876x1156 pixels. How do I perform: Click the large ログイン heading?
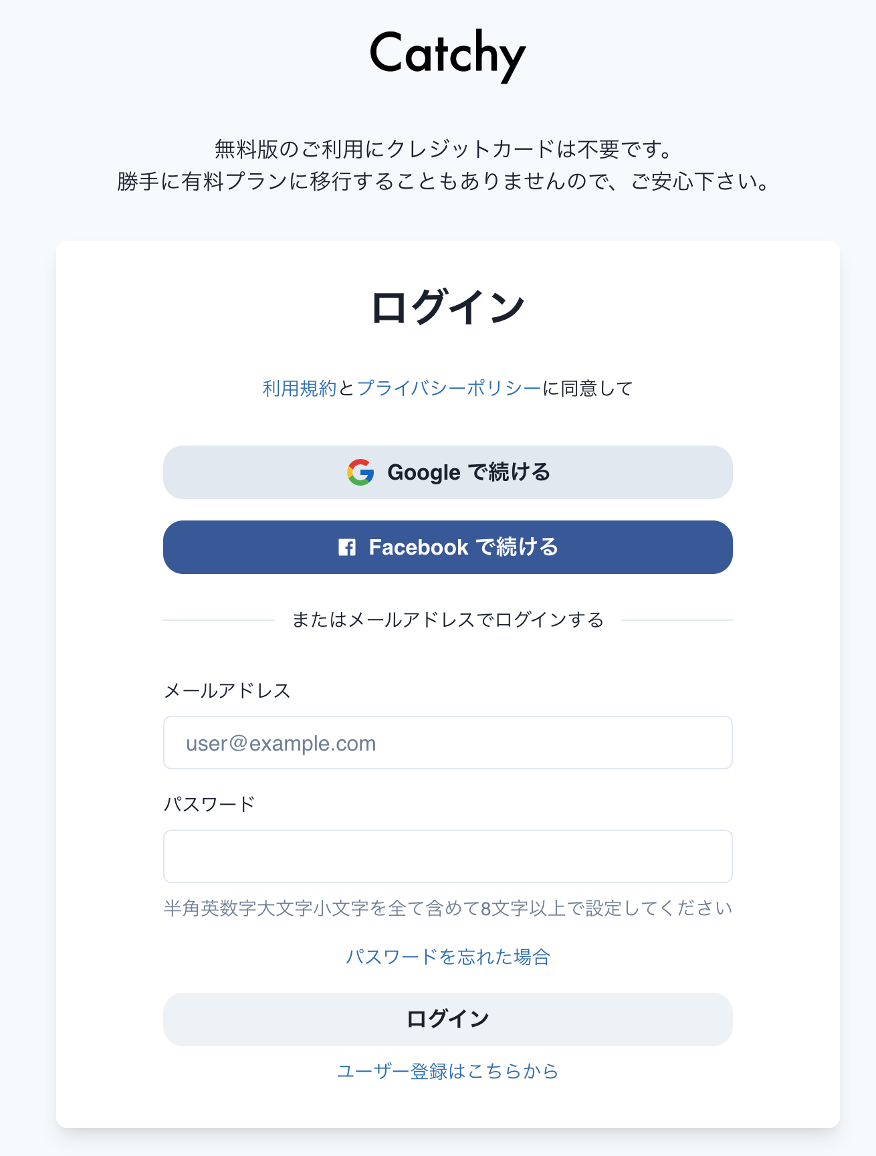448,308
